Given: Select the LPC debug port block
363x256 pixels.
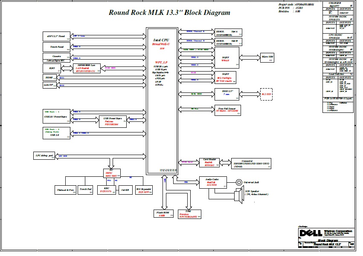Looking at the screenshot, I should 44,156.
